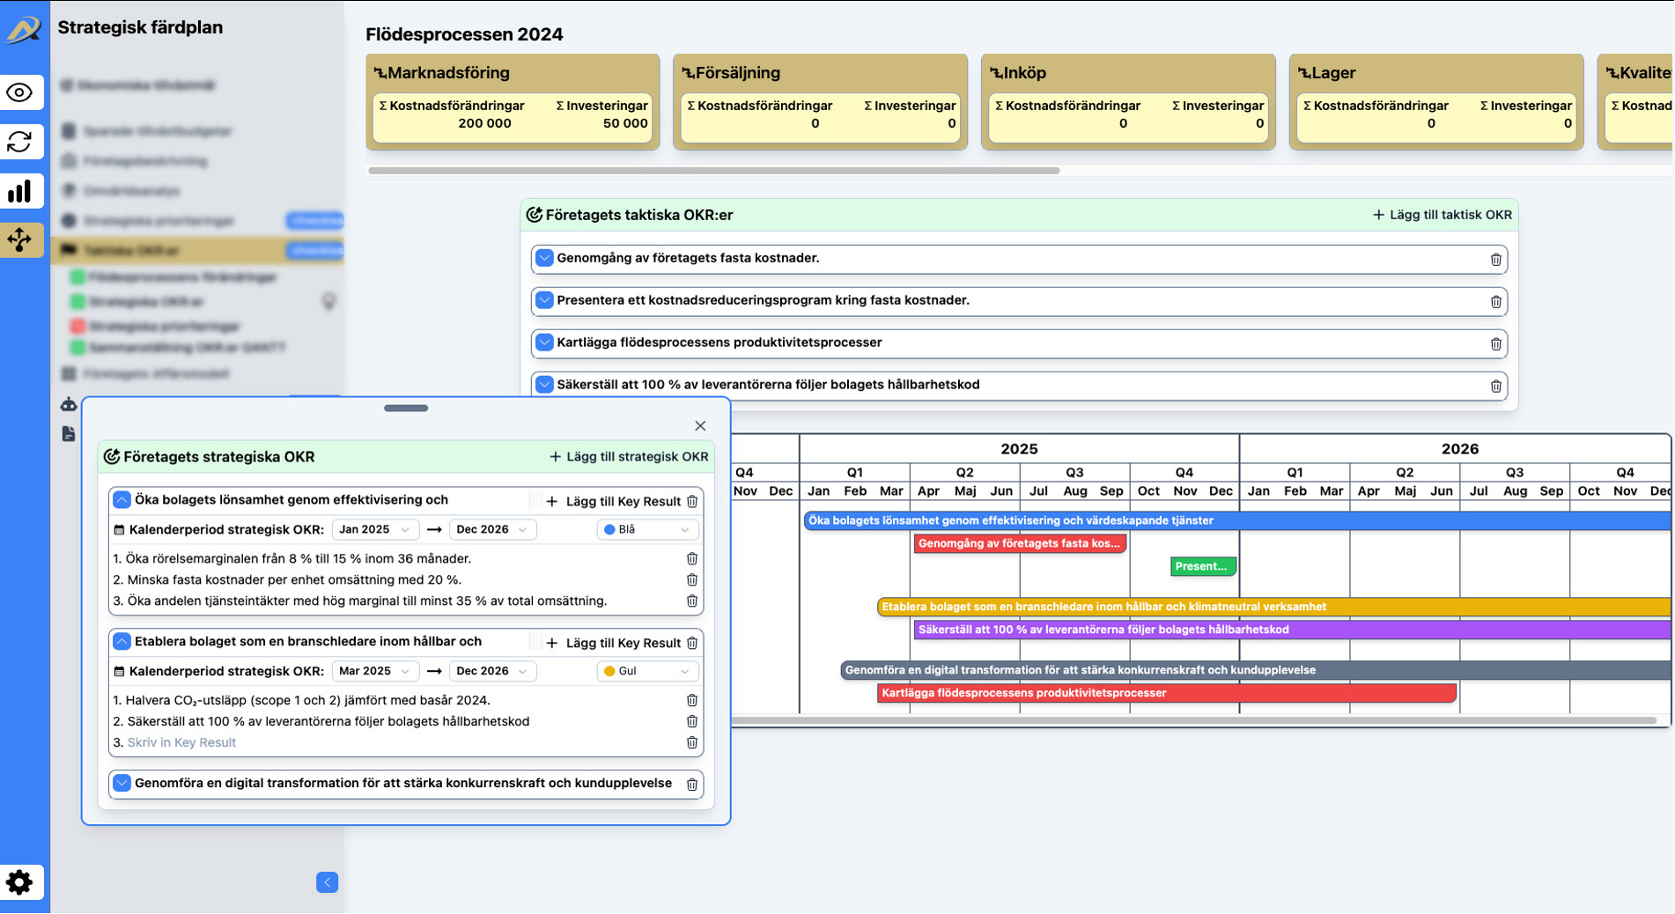Expand the 'Genomföra en digital transformation' OKR
1675x914 pixels.
122,784
